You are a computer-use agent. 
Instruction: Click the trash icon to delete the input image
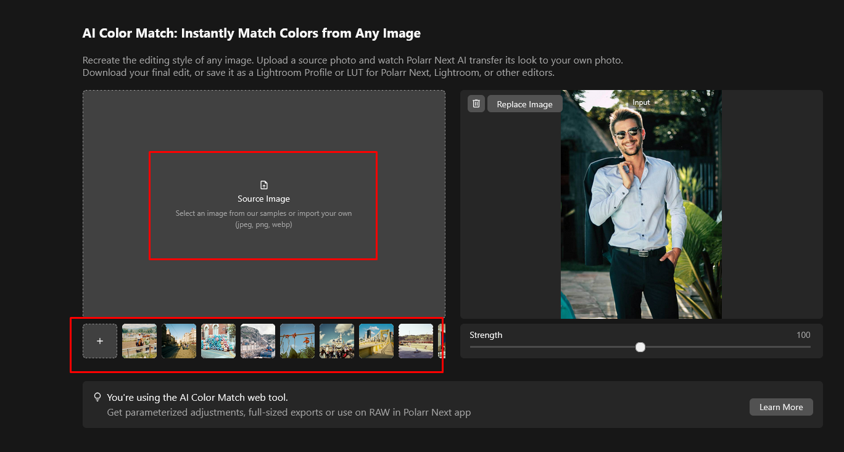click(476, 104)
